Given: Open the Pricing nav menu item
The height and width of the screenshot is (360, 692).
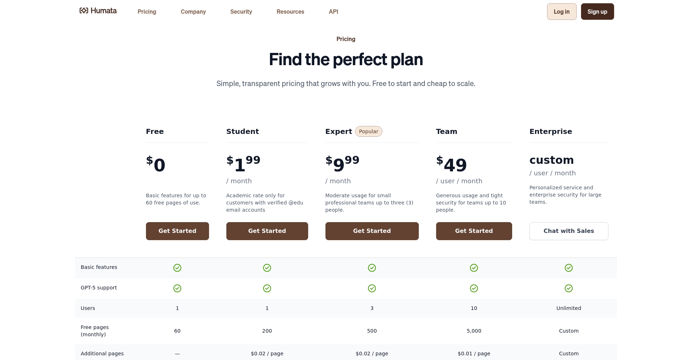Looking at the screenshot, I should [147, 12].
